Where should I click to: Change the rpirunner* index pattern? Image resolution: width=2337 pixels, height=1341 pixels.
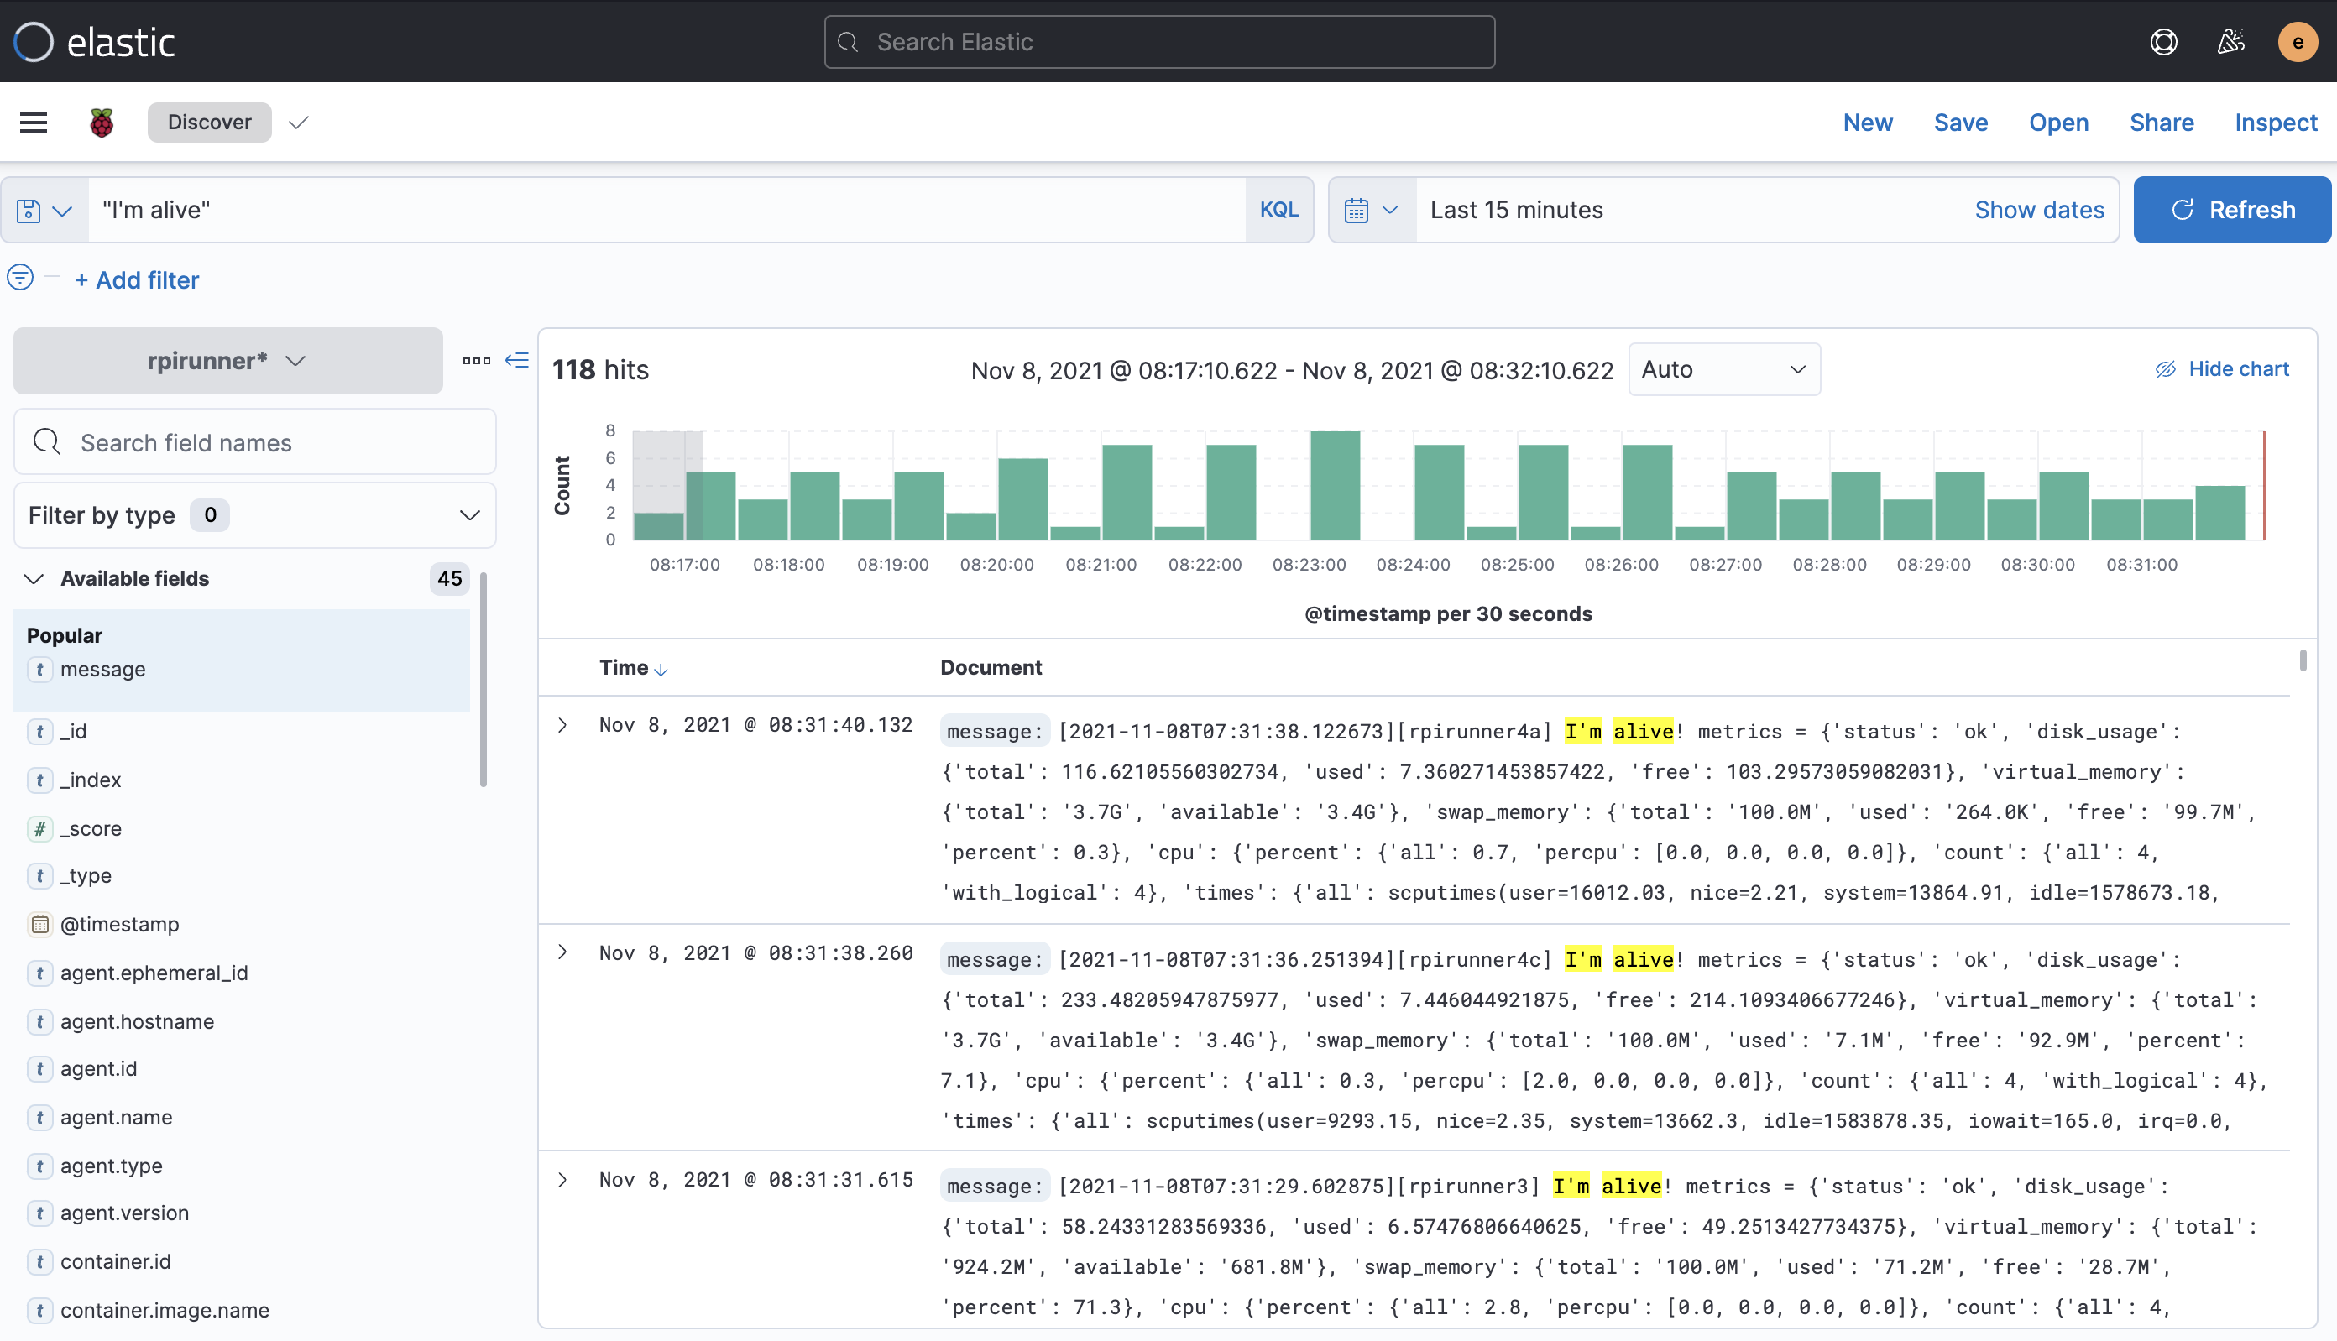[227, 360]
